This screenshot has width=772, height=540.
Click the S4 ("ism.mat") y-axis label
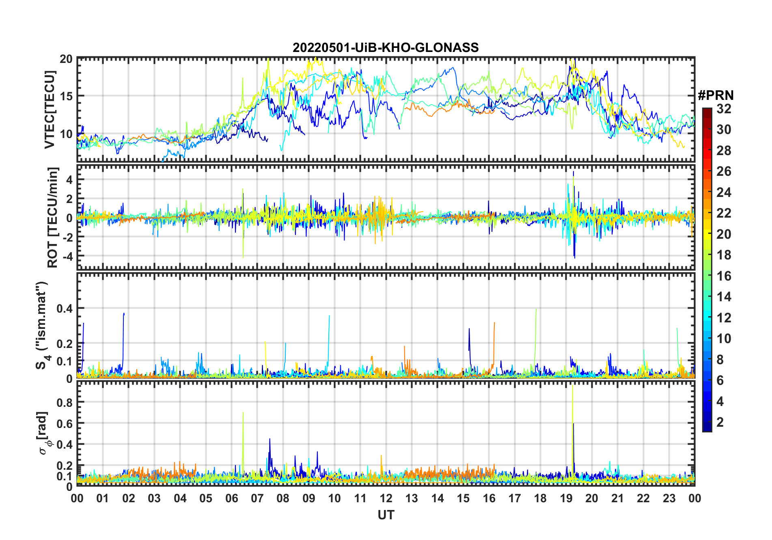click(x=42, y=326)
